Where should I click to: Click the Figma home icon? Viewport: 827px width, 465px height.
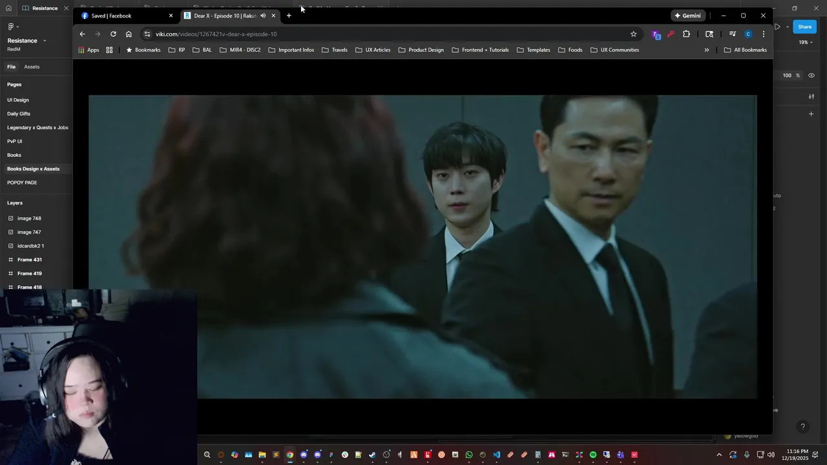(x=8, y=8)
